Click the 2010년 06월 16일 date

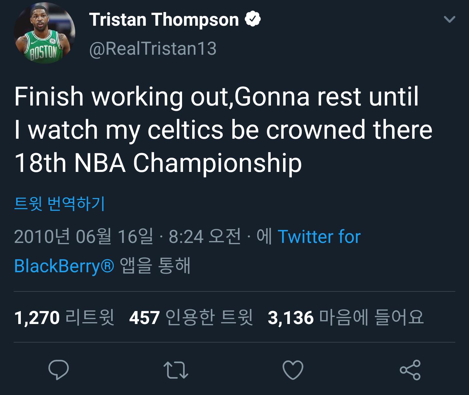83,236
